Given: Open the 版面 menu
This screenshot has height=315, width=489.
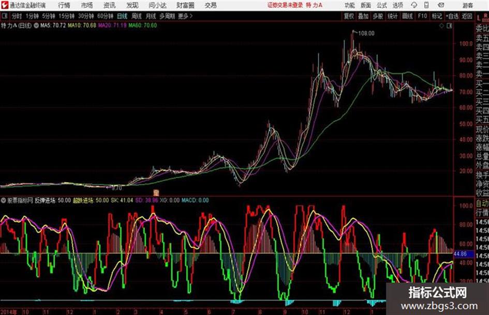Looking at the screenshot, I should tap(366, 5).
